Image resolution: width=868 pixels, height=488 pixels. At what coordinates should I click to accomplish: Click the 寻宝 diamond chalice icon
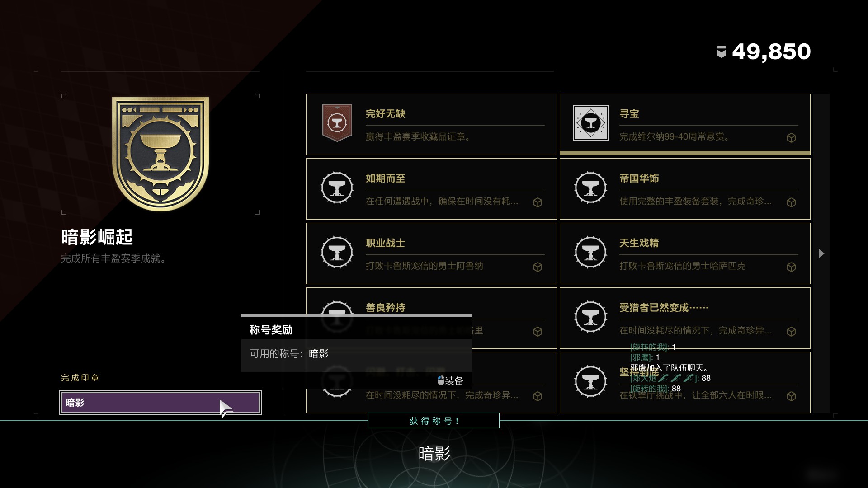pyautogui.click(x=590, y=123)
